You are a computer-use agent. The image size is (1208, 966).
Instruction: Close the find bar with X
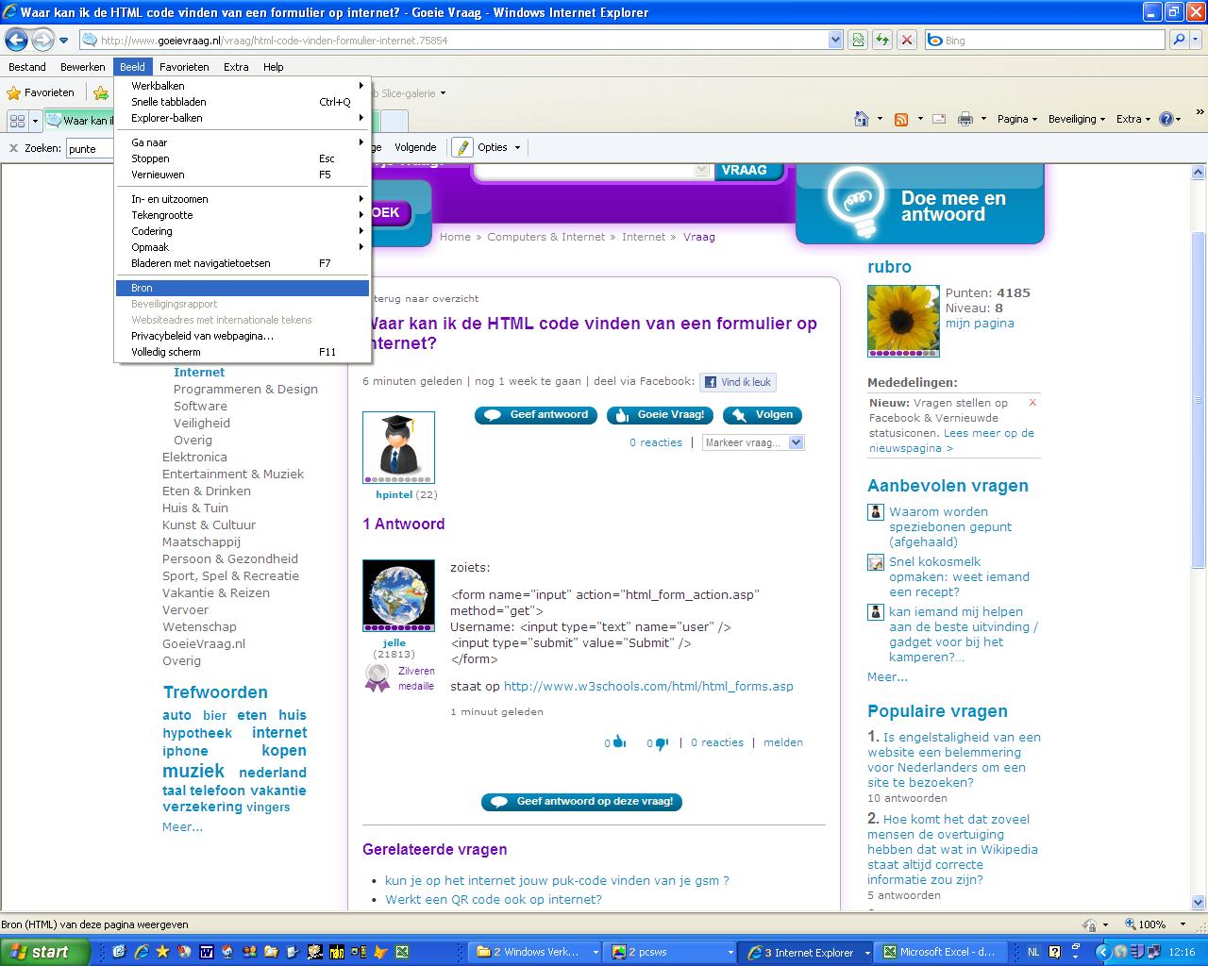[13, 148]
